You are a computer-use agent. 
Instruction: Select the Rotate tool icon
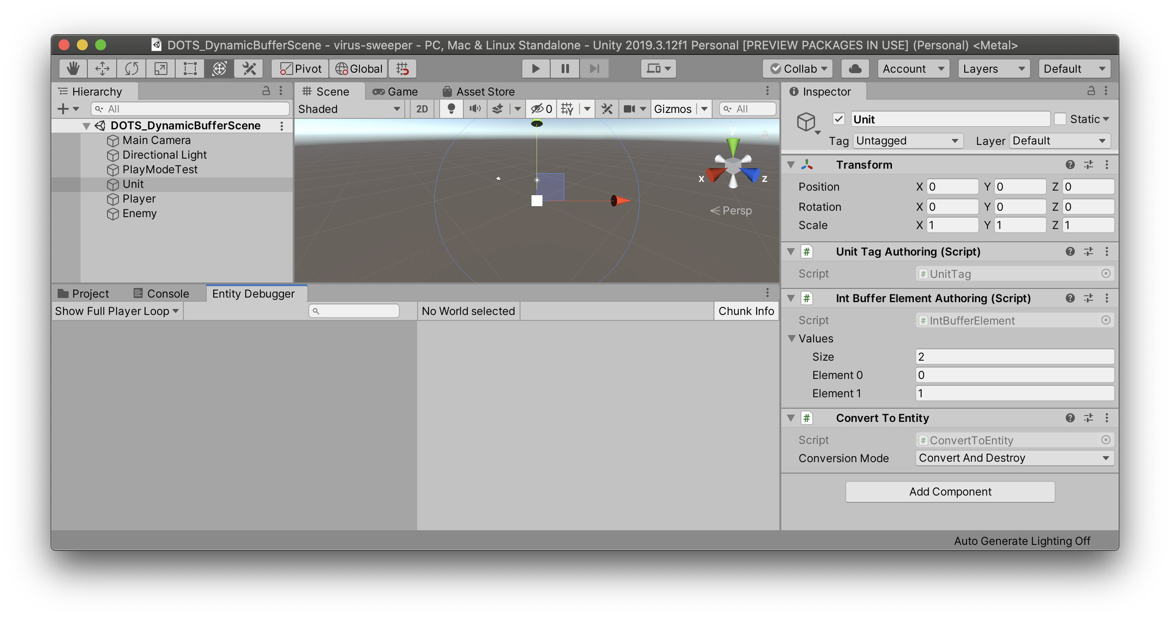(x=132, y=69)
